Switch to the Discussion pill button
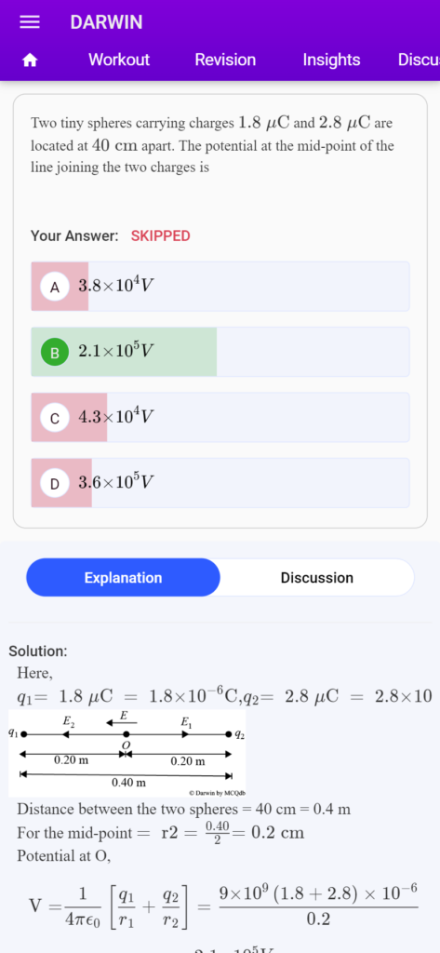Viewport: 440px width, 953px height. [x=316, y=577]
